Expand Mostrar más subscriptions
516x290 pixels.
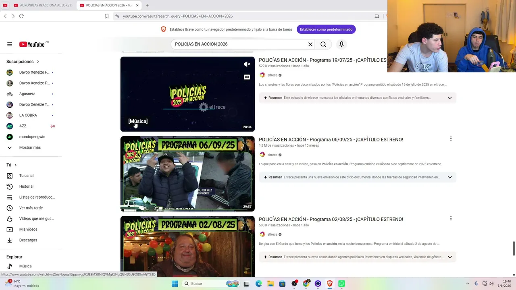(x=31, y=147)
